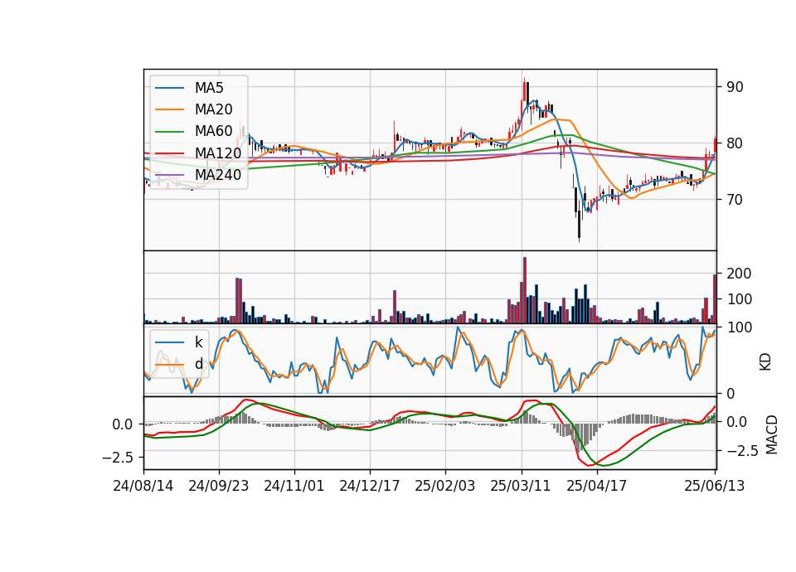Click the MA120 legend label
Screen dimensions: 796x572
(218, 153)
